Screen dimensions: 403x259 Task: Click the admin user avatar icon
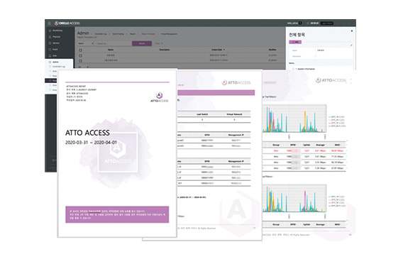coord(300,23)
